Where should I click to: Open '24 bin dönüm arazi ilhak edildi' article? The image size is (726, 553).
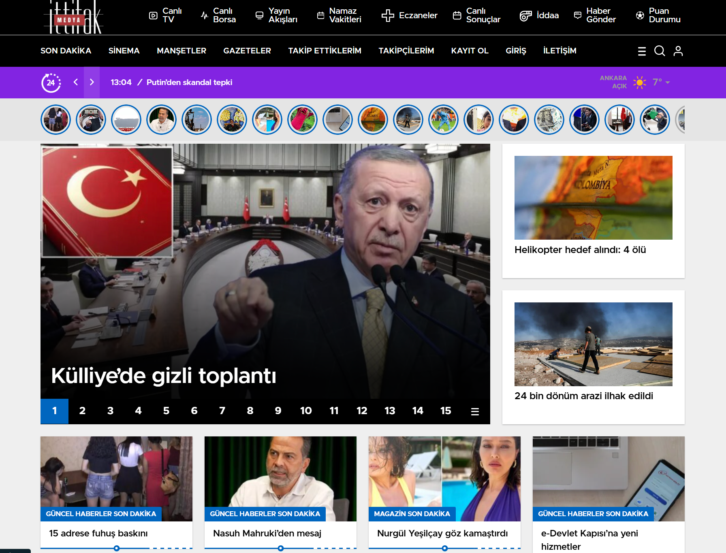click(x=584, y=396)
